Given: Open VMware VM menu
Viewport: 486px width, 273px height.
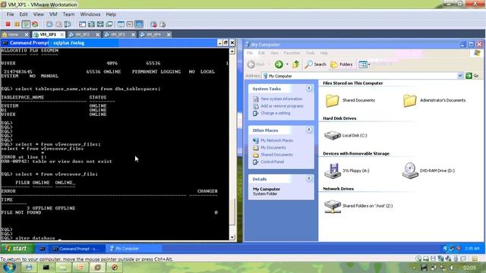Looking at the screenshot, I should (x=53, y=14).
